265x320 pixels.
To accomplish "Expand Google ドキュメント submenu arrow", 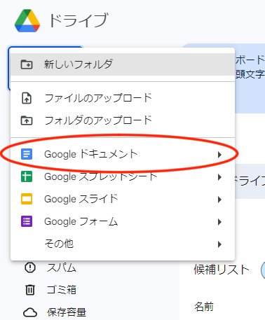I will (219, 155).
